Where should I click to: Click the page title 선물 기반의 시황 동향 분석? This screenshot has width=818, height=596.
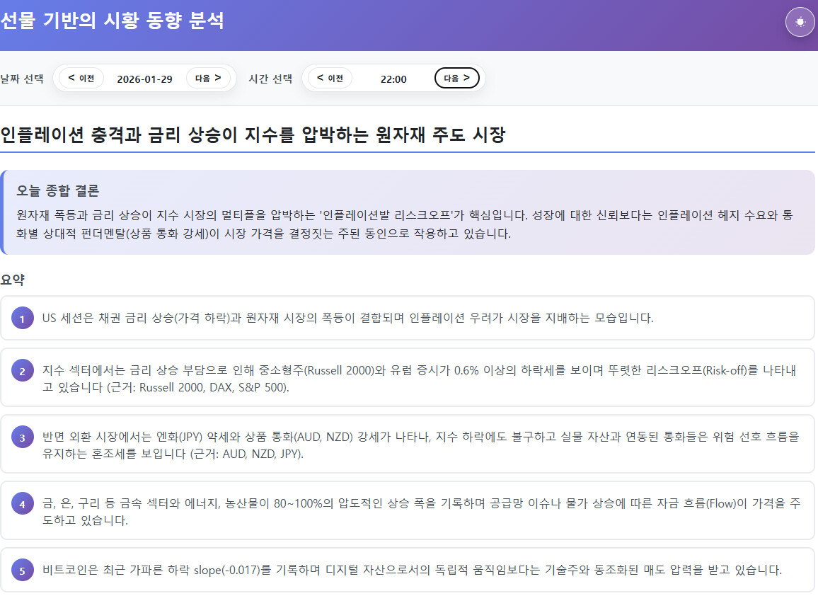[x=113, y=21]
